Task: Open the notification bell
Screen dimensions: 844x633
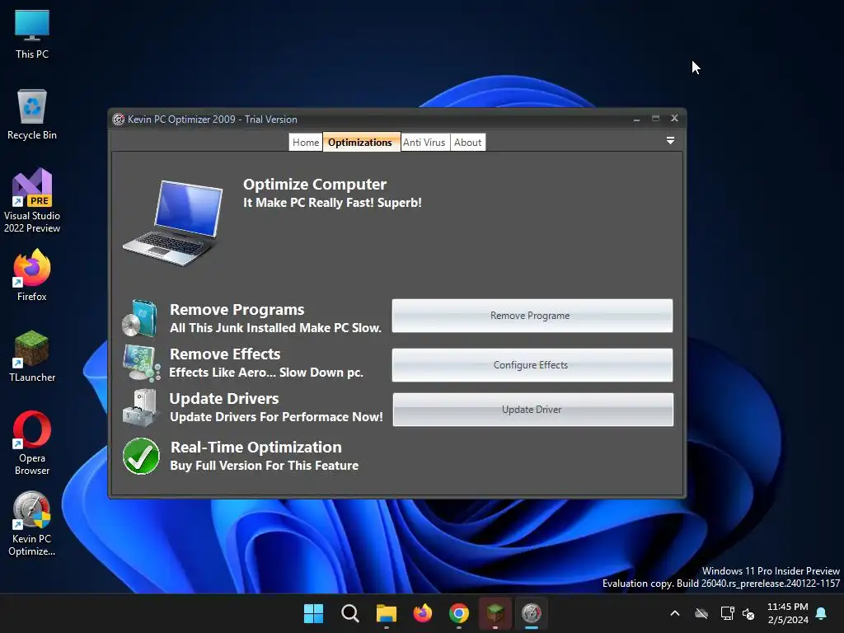Action: click(822, 613)
